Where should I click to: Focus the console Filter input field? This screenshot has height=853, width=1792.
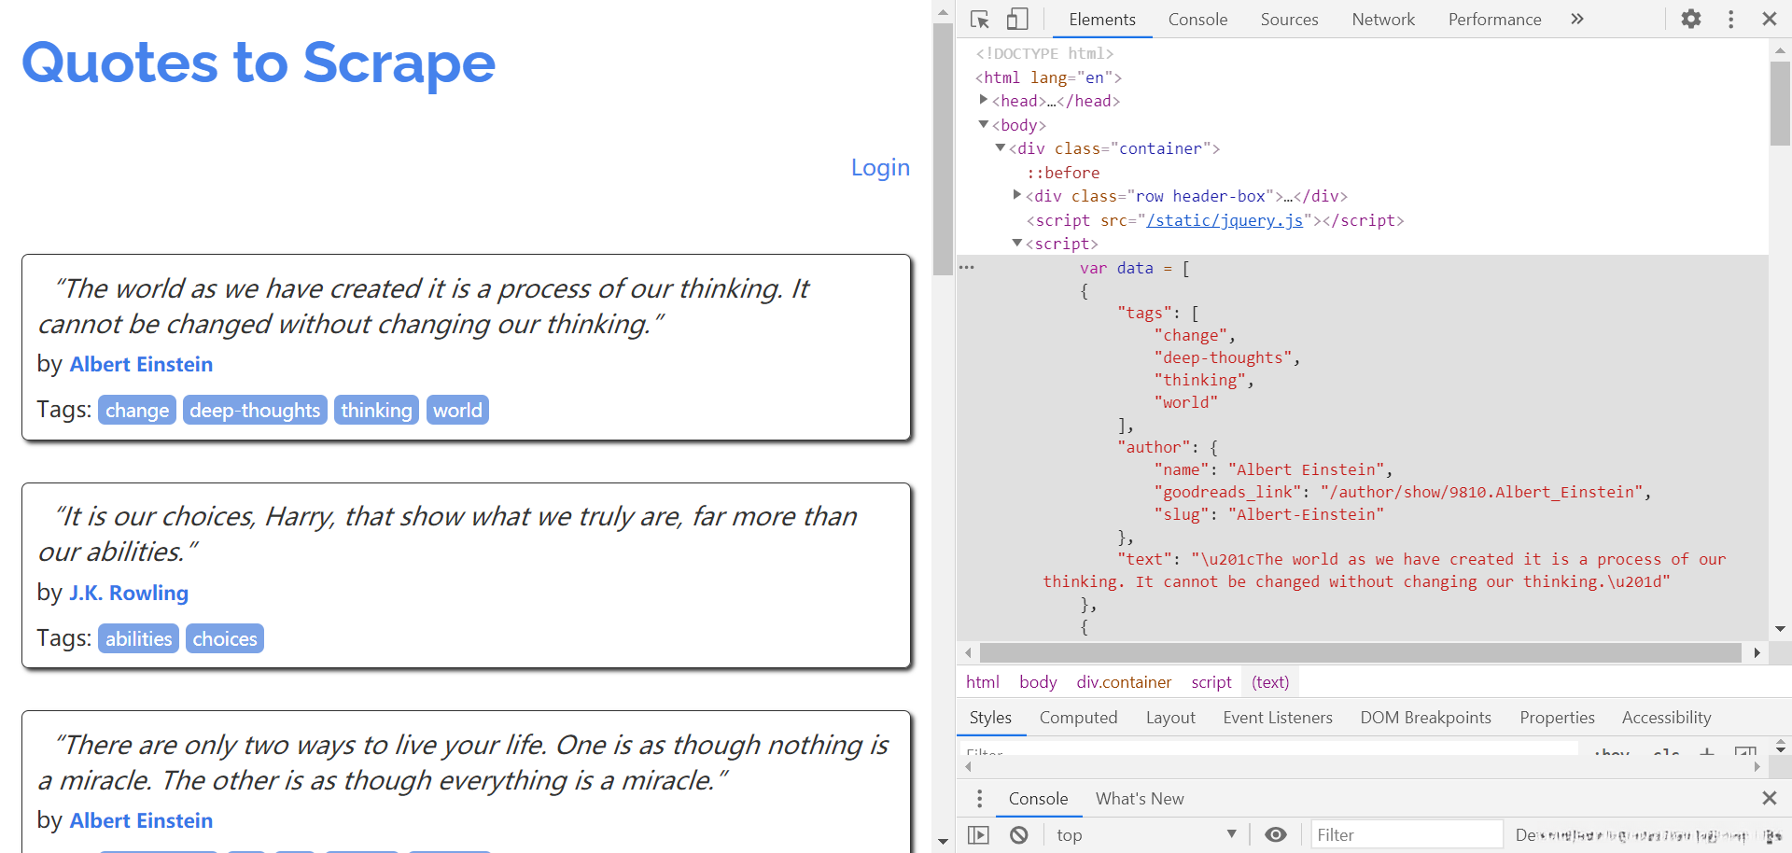[1407, 835]
